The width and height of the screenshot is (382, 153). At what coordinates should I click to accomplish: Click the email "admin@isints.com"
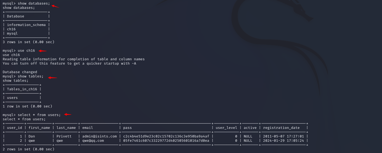(x=100, y=136)
